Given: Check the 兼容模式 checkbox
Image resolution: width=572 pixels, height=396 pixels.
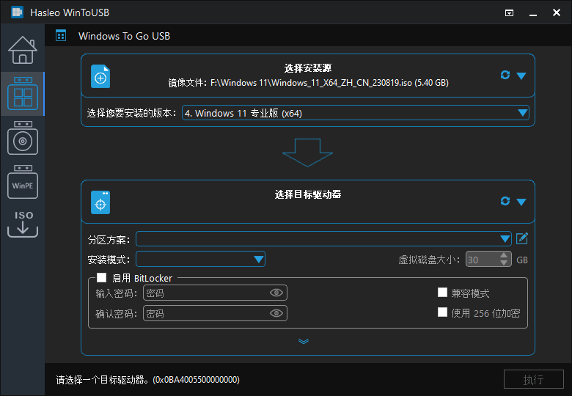Looking at the screenshot, I should pos(442,293).
